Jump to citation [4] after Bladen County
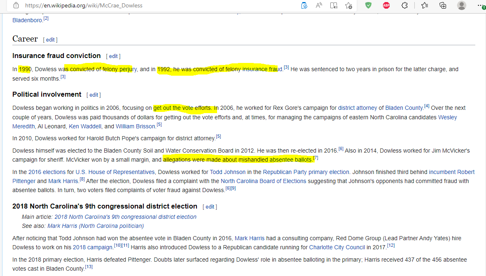 pos(427,106)
